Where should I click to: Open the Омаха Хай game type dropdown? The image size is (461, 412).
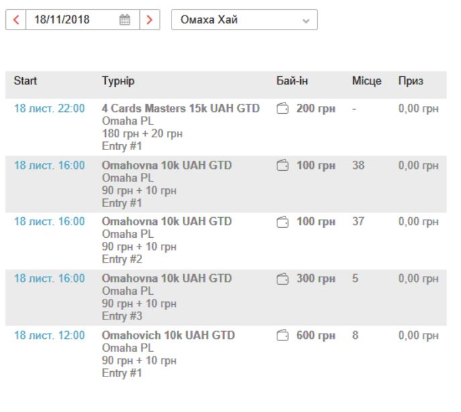[244, 20]
